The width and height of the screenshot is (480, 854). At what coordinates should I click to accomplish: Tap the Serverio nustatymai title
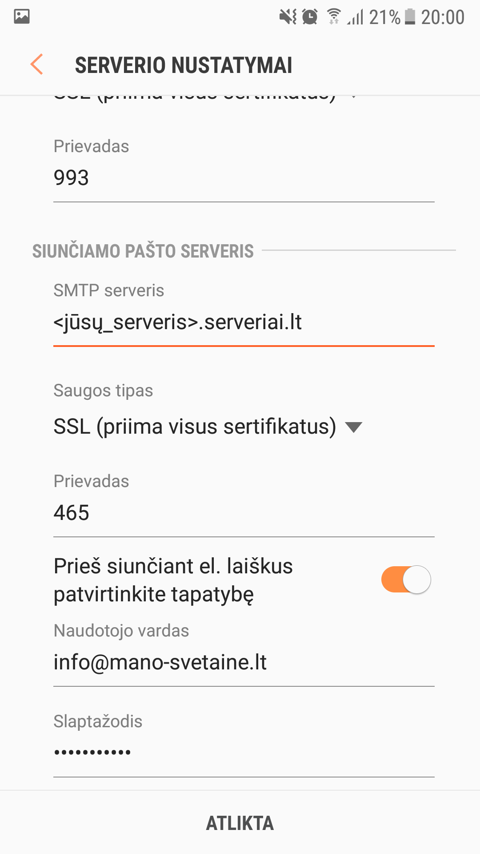point(184,65)
